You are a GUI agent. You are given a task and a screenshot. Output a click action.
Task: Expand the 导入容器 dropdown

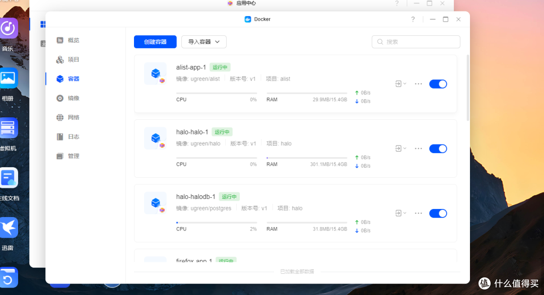204,42
